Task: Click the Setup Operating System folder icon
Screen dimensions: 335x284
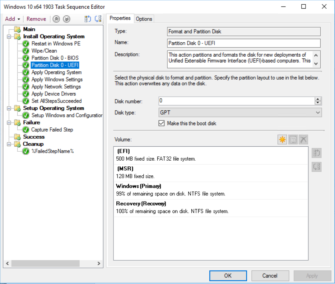Action: coord(18,108)
